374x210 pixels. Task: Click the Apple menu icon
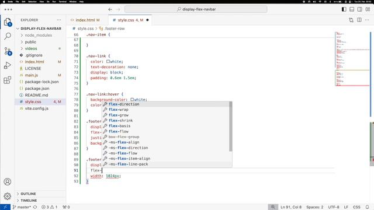pos(4,1)
